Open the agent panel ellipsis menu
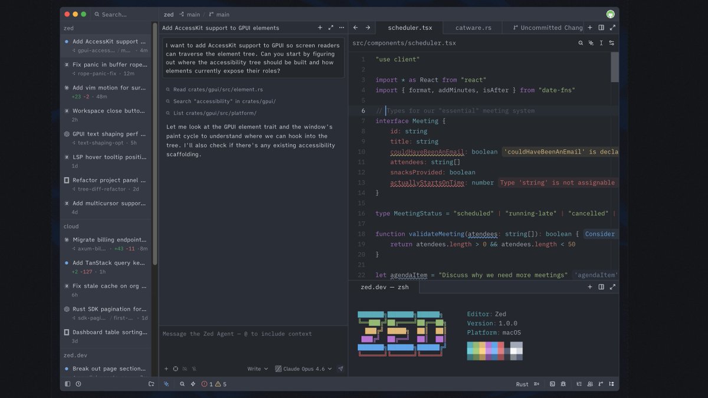The image size is (708, 398). pos(342,28)
